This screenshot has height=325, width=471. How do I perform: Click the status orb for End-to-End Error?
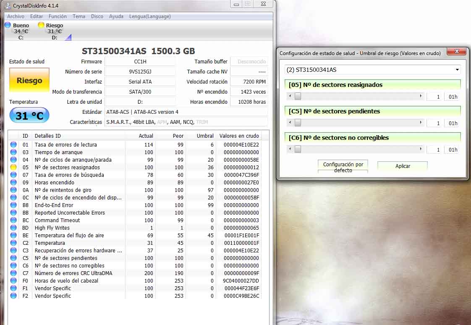coord(13,205)
